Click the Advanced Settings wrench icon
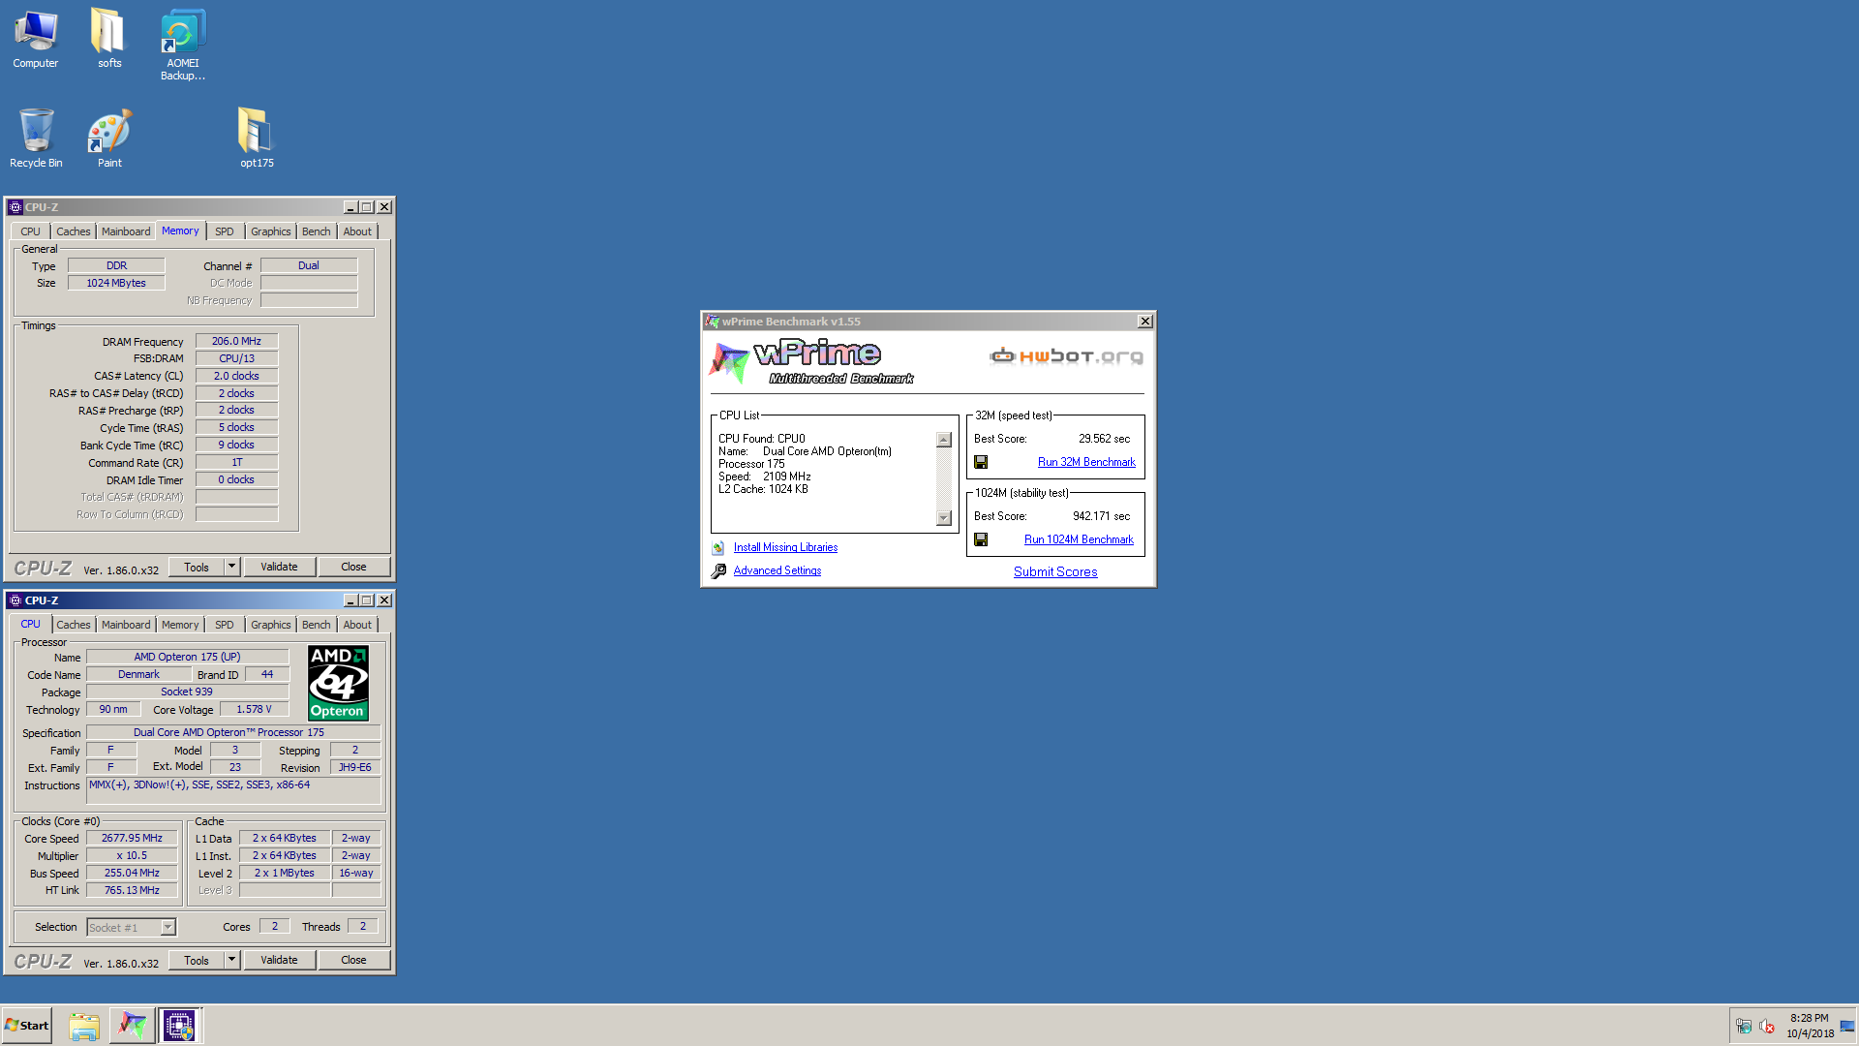Screen dimensions: 1859x1046 pos(718,571)
